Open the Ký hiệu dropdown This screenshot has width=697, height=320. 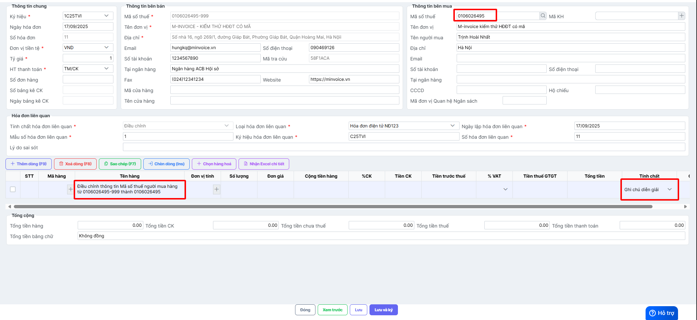(106, 16)
